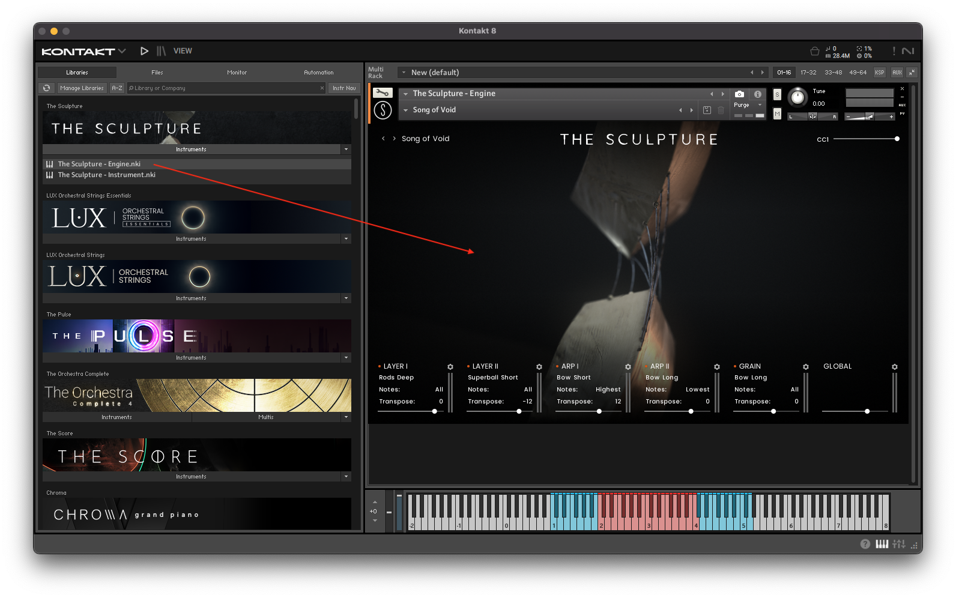Delete the snapshot with the trash icon

coord(721,110)
